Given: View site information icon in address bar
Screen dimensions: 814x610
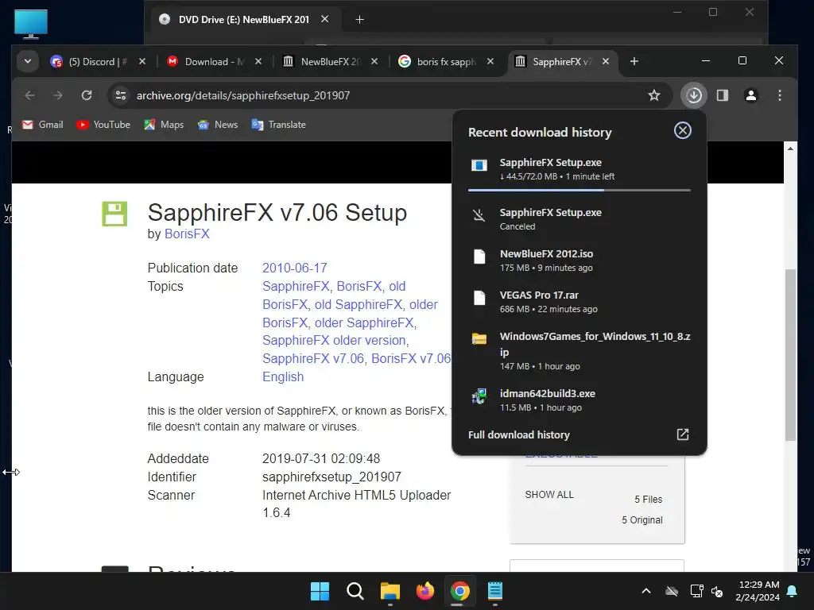Looking at the screenshot, I should click(121, 95).
